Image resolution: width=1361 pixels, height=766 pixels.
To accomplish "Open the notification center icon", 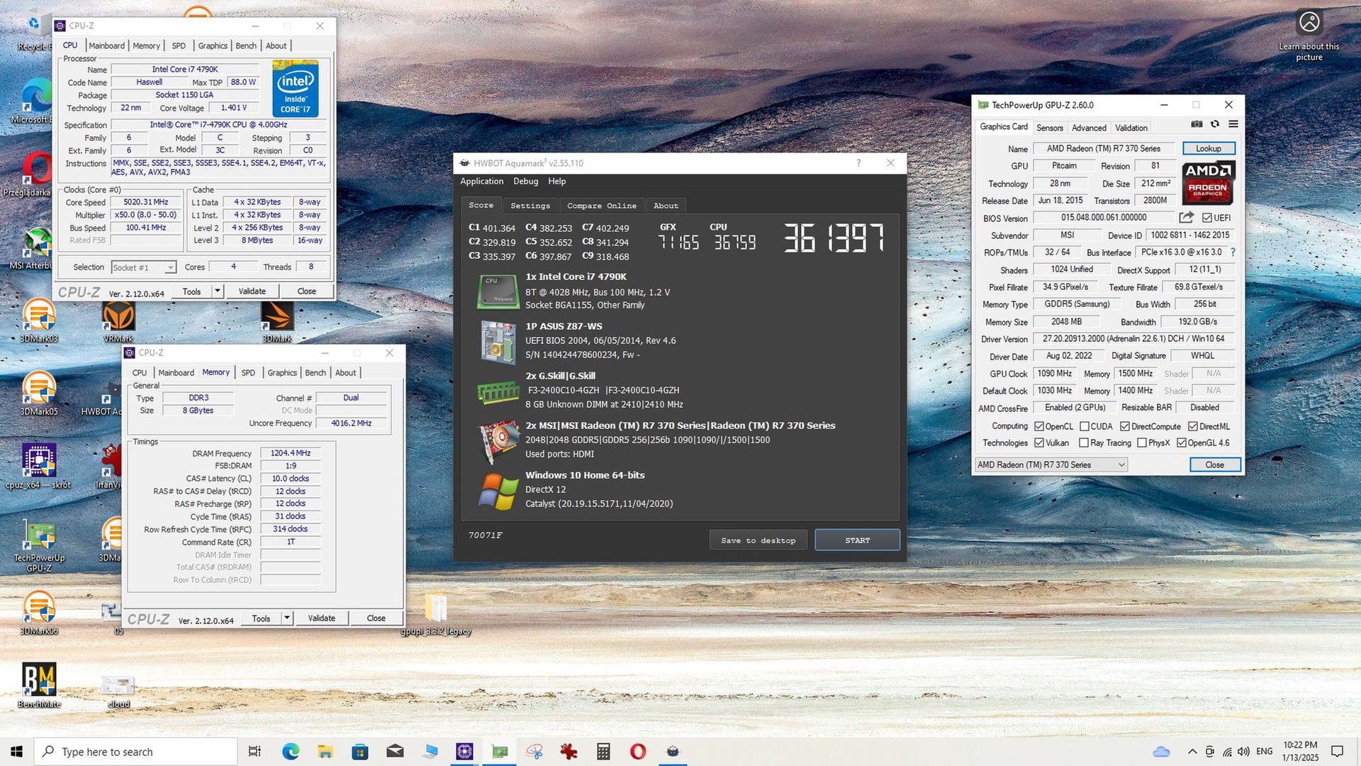I will pyautogui.click(x=1338, y=751).
